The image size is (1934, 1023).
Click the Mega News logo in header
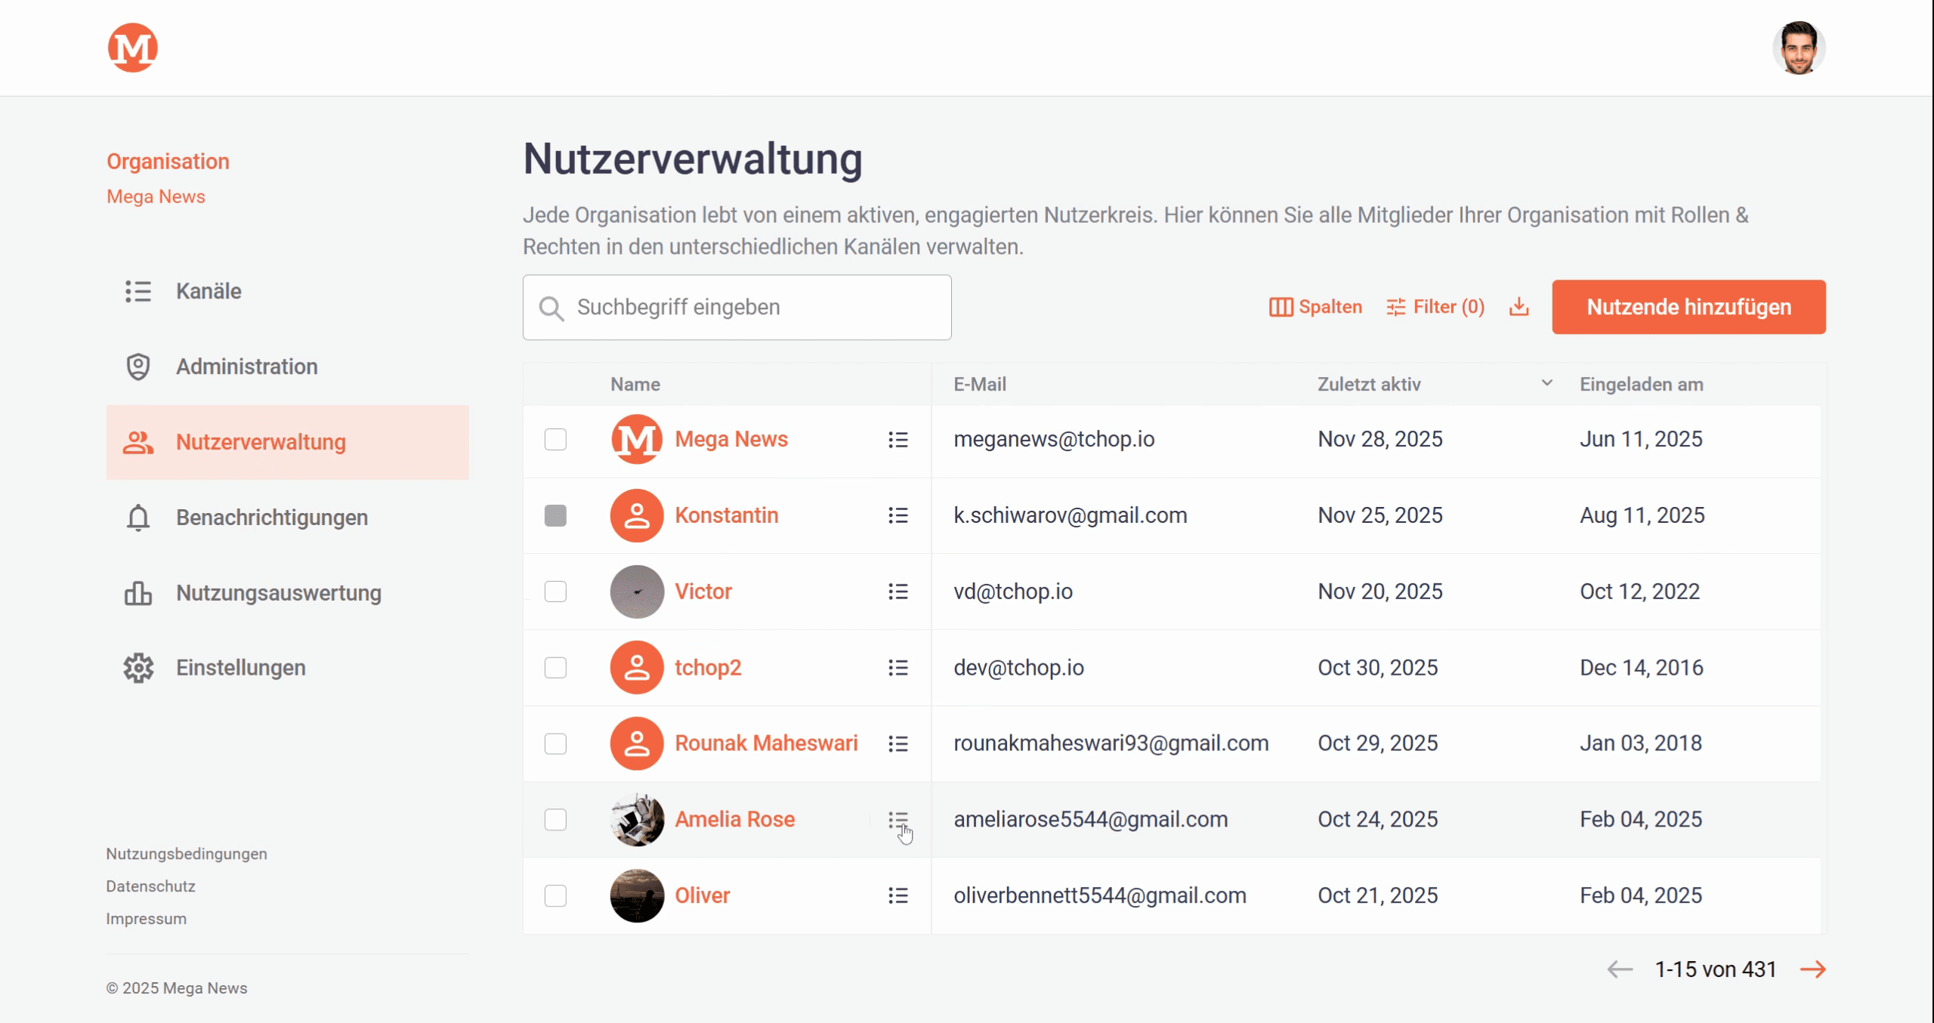[132, 48]
